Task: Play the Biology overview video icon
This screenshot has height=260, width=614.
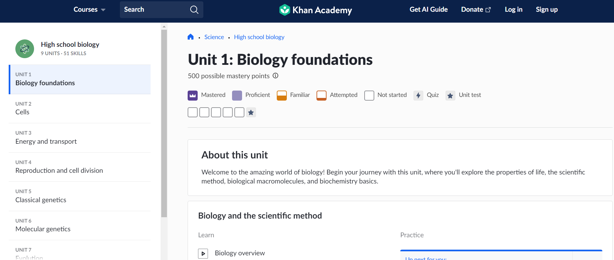Action: click(x=203, y=253)
